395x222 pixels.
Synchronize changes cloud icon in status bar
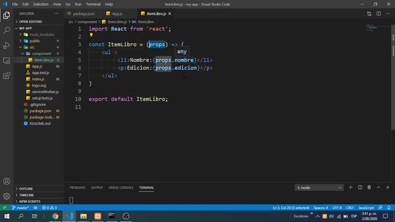point(36,208)
